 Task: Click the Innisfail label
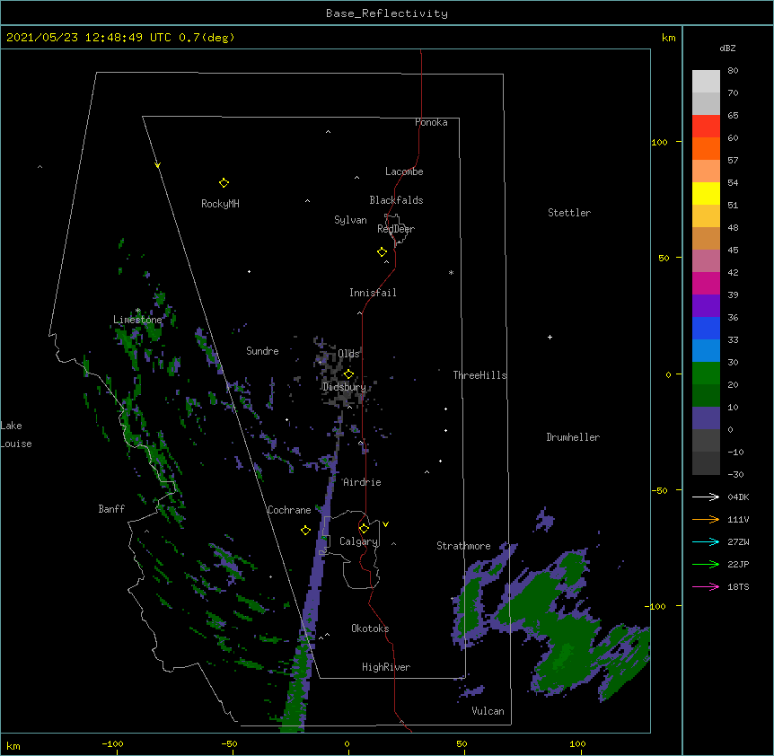pos(373,293)
